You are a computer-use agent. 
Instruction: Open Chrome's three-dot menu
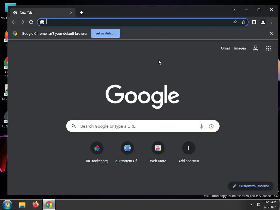click(272, 22)
